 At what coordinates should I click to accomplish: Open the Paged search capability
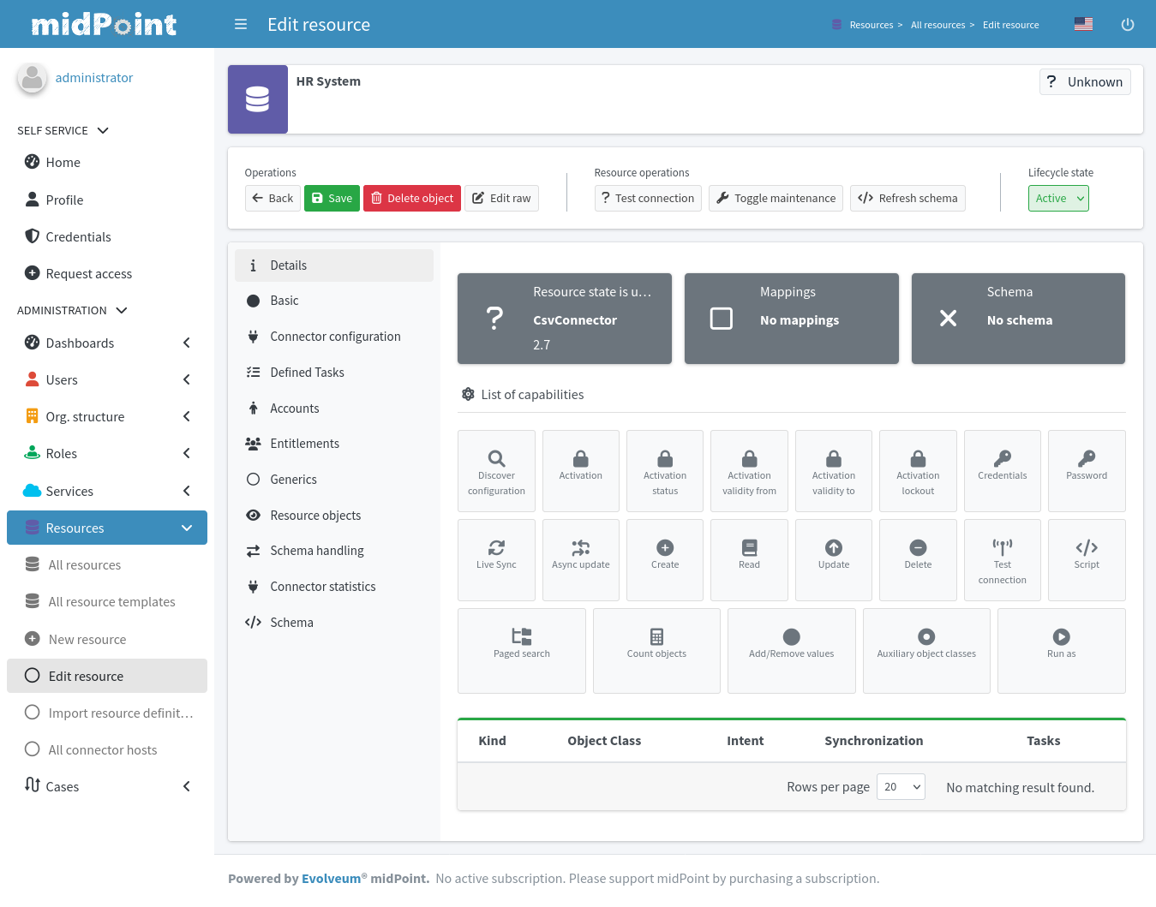(x=521, y=650)
